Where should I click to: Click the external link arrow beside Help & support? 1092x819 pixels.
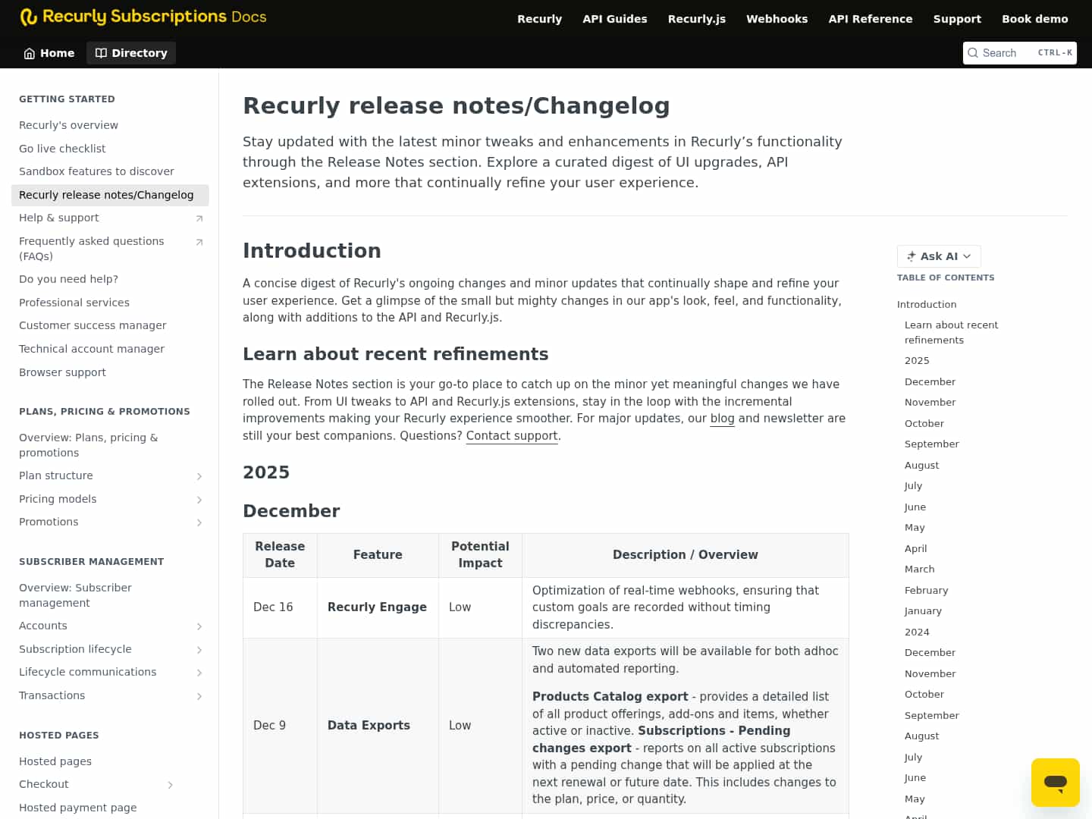tap(199, 218)
